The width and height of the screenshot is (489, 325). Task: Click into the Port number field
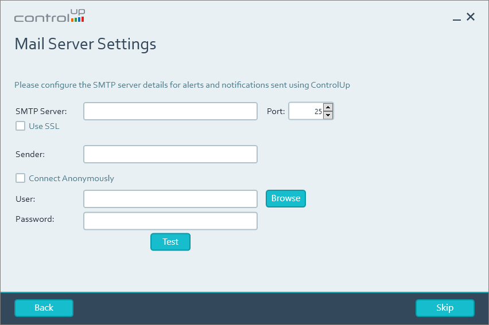coord(305,111)
